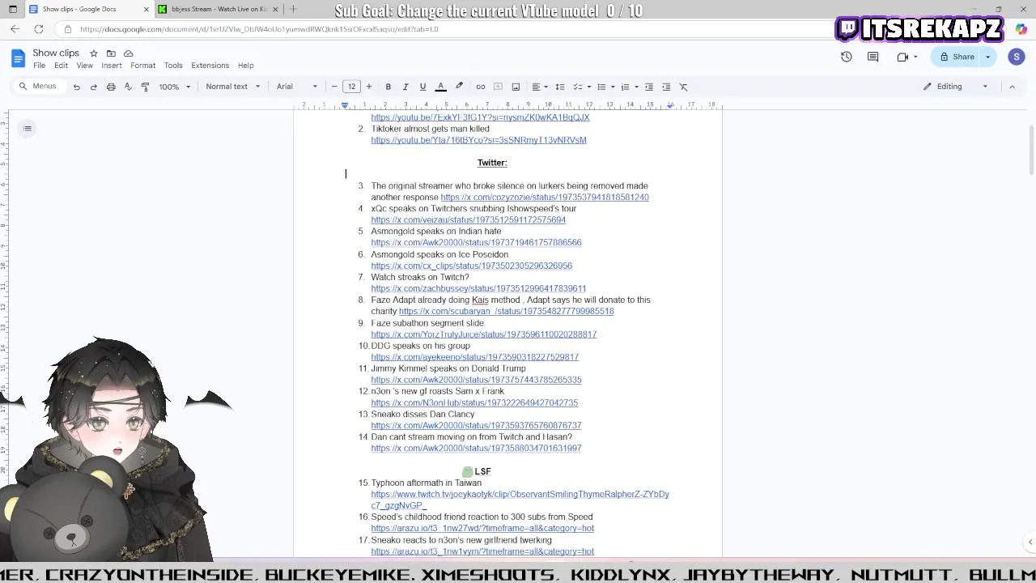Open the text alignment dropdown

[x=540, y=87]
